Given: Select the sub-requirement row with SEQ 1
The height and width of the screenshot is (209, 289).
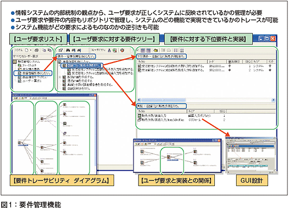Looking at the screenshot, I should pyautogui.click(x=206, y=66).
